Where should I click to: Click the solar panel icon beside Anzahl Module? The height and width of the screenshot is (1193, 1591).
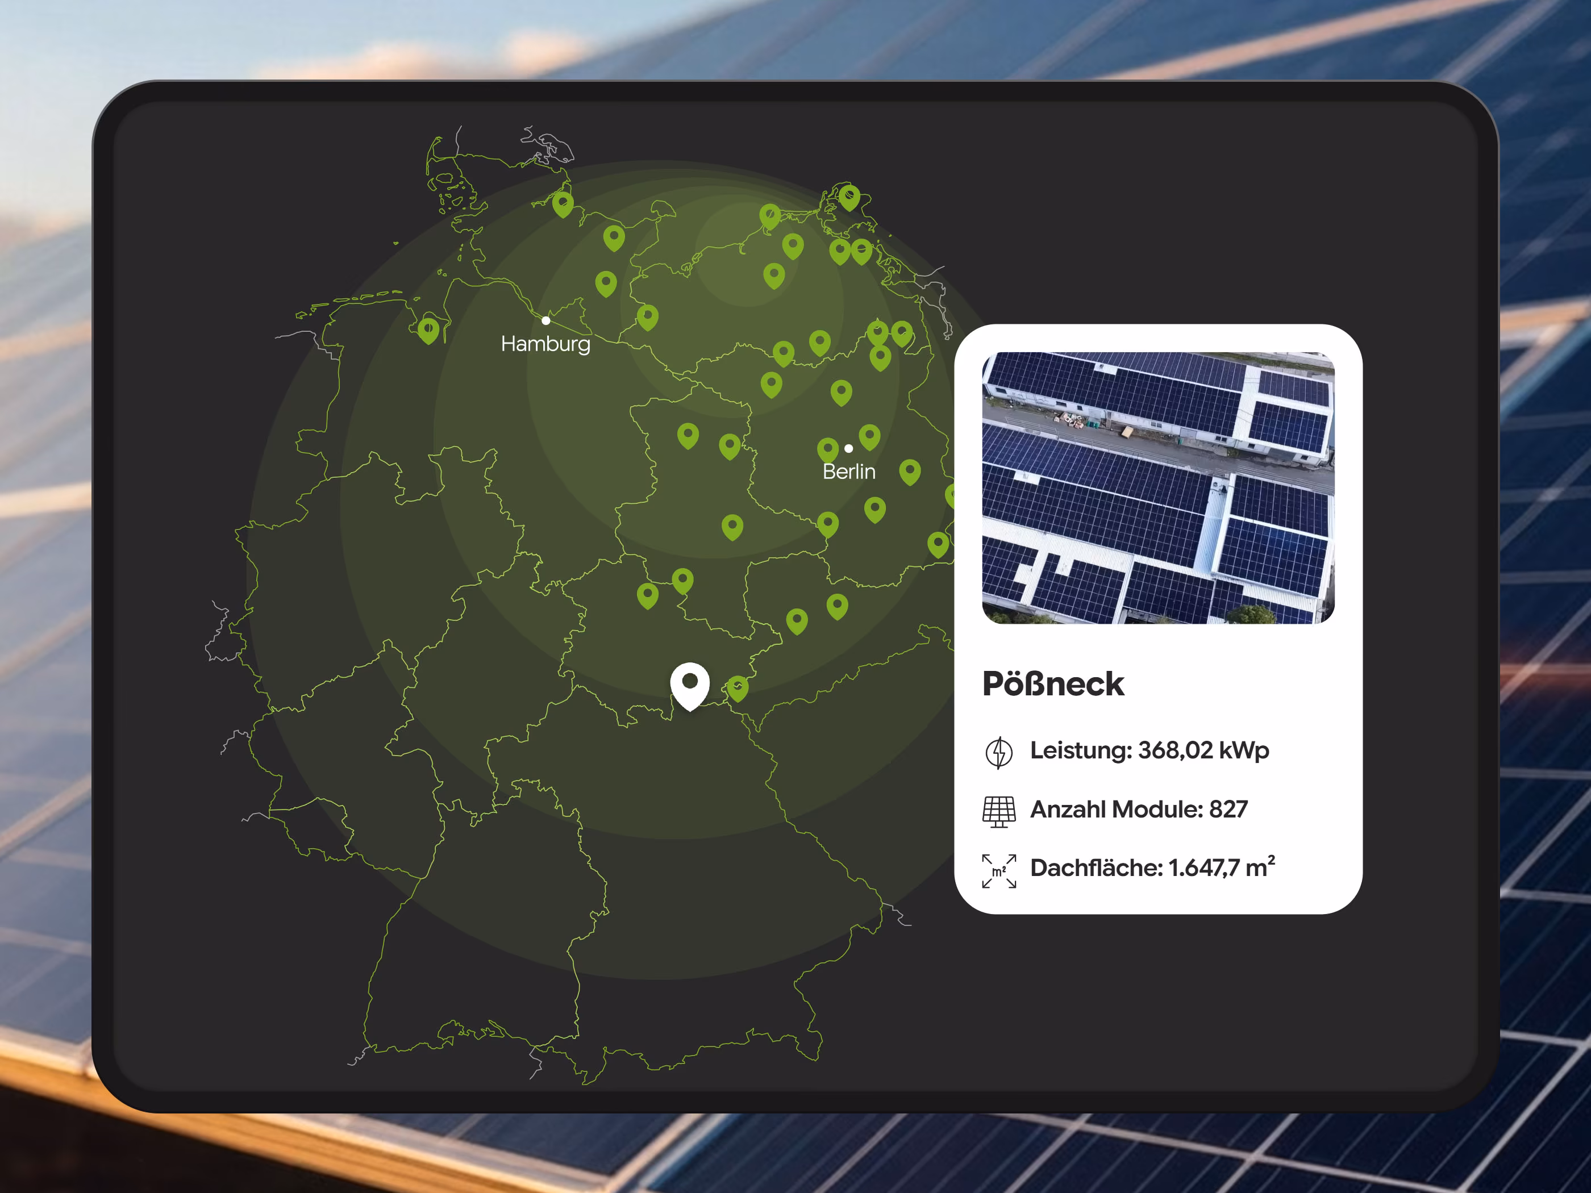point(998,812)
